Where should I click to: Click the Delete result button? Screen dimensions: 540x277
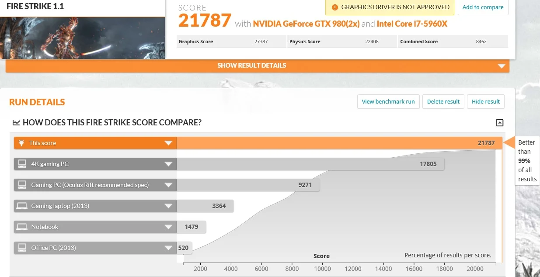click(443, 102)
